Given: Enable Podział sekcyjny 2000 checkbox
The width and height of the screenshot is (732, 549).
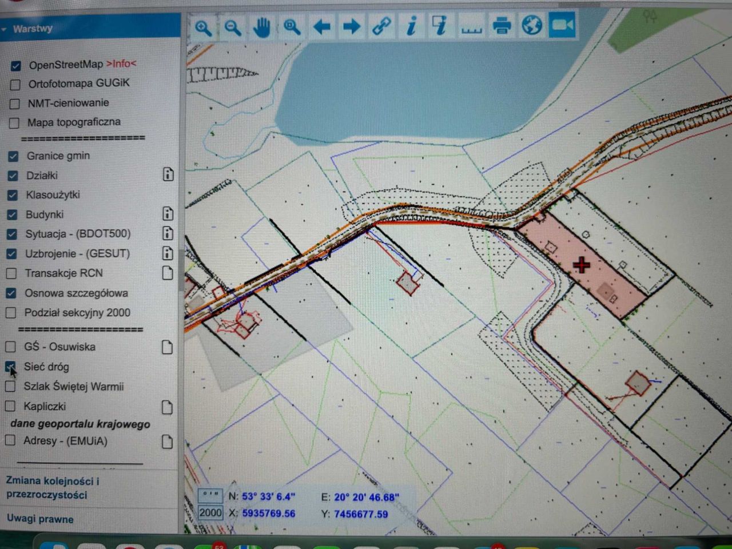Looking at the screenshot, I should point(11,313).
